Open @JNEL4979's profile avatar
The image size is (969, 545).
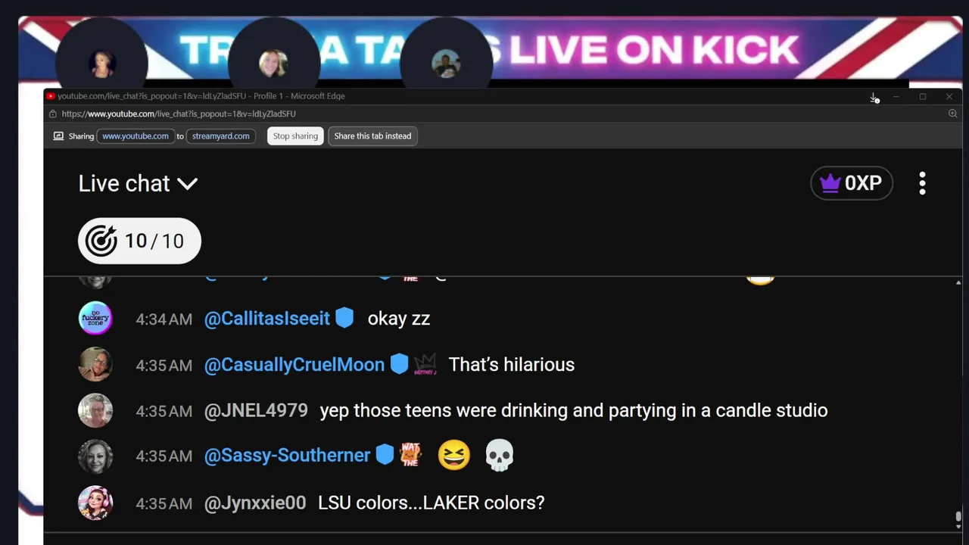(x=95, y=410)
